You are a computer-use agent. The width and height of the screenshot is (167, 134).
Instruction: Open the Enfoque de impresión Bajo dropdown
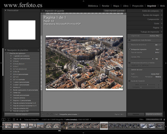[158, 50]
